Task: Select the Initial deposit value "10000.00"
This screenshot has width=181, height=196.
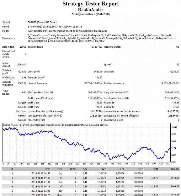Action: click(21, 65)
